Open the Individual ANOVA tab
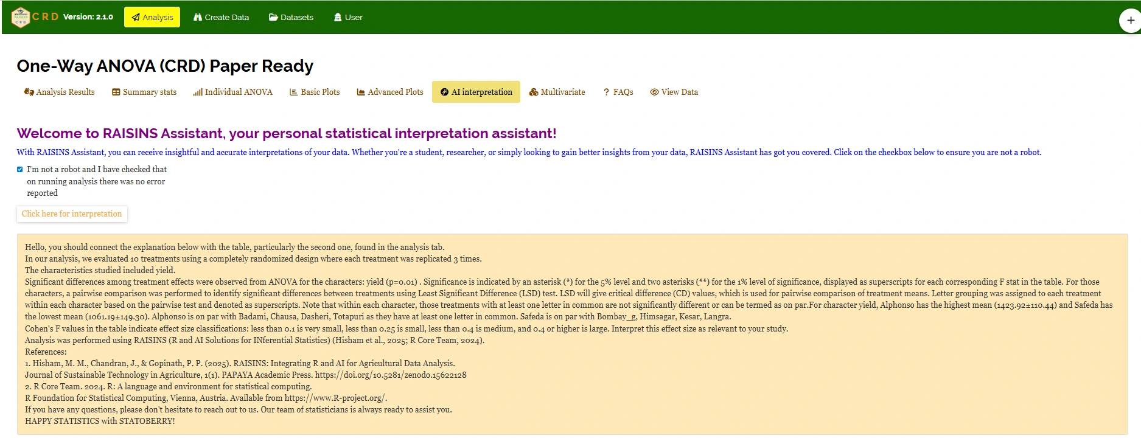 232,92
